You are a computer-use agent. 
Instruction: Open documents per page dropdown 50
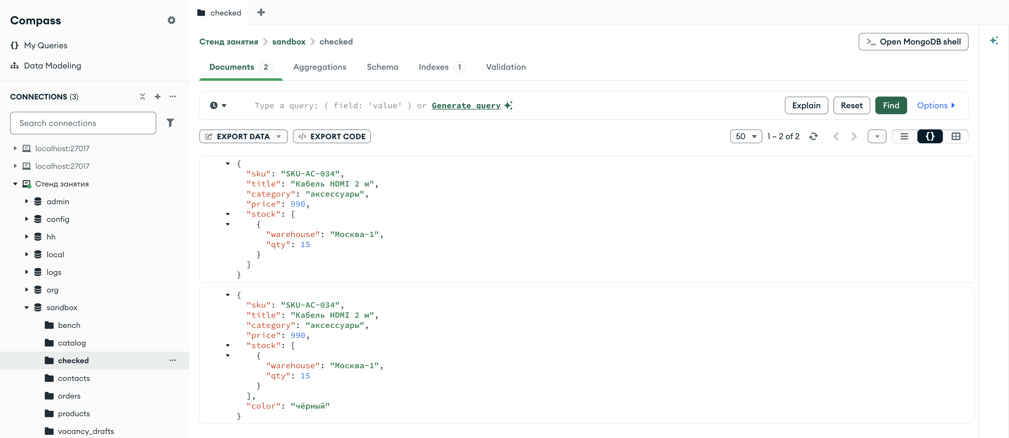pyautogui.click(x=746, y=136)
